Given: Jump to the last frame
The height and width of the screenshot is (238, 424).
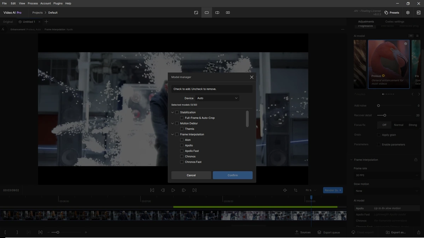Looking at the screenshot, I should tap(194, 190).
